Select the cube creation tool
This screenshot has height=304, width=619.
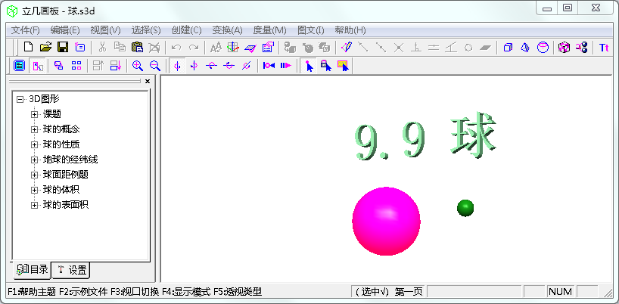pos(508,48)
